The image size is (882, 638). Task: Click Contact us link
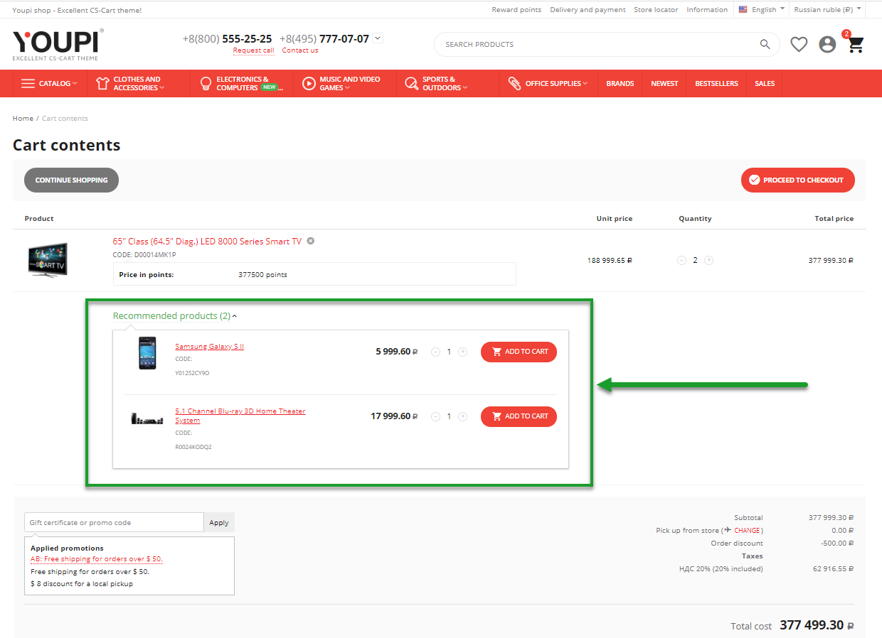(300, 50)
